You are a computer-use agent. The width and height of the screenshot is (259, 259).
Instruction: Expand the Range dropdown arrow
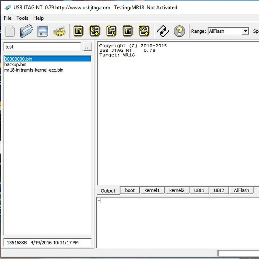245,31
